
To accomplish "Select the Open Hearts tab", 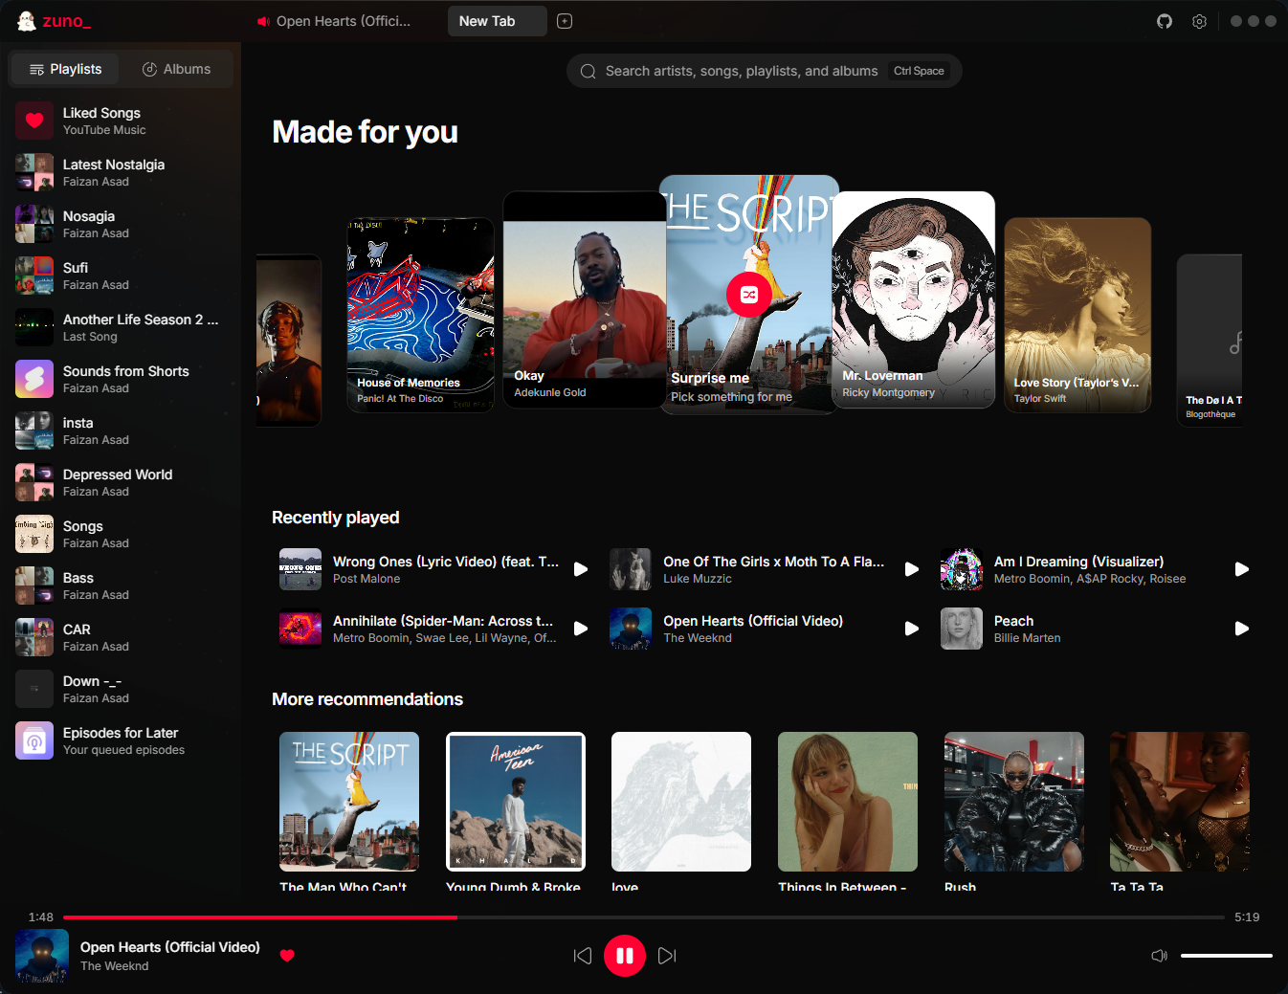I will (334, 21).
